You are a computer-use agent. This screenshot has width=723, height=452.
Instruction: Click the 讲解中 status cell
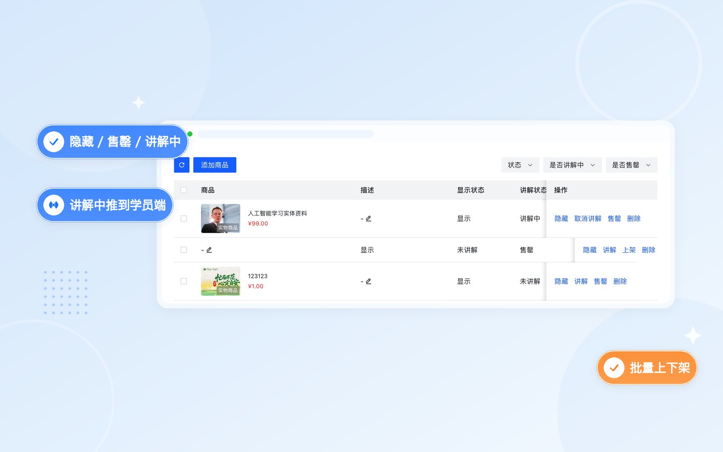(x=530, y=218)
